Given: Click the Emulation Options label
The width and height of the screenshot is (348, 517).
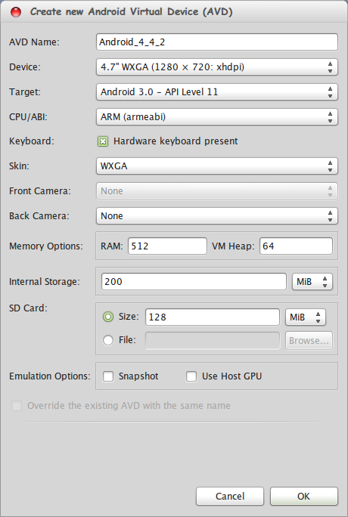Looking at the screenshot, I should pos(49,376).
